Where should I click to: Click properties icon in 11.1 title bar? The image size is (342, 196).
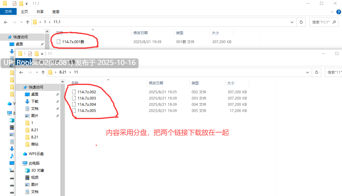tap(14, 4)
